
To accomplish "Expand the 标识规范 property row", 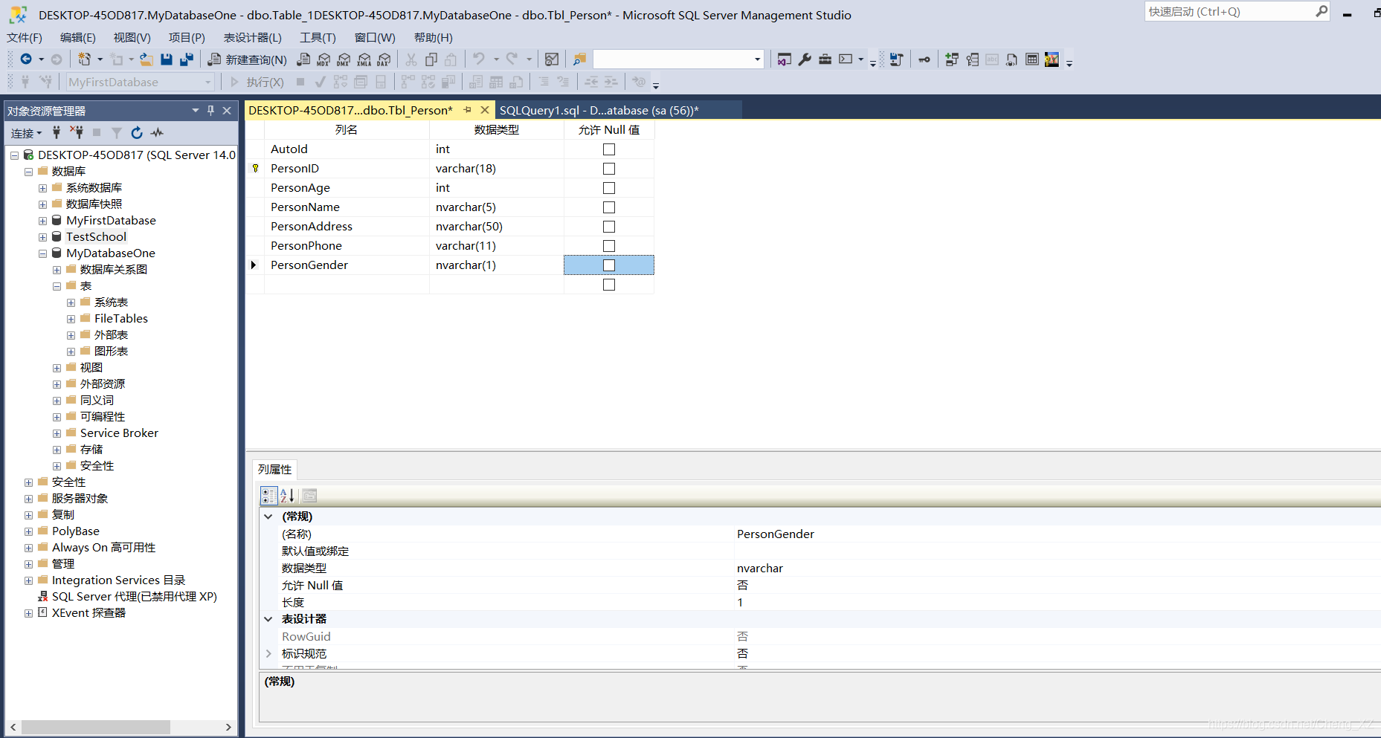I will point(268,653).
